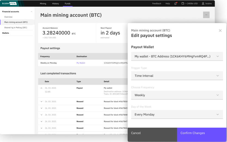Expand the Reward for block #567850 row

coord(42,102)
